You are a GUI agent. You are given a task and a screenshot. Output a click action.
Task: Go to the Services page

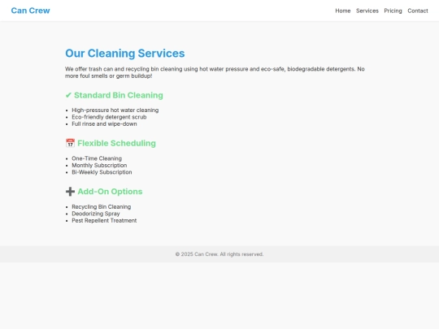[x=367, y=11]
